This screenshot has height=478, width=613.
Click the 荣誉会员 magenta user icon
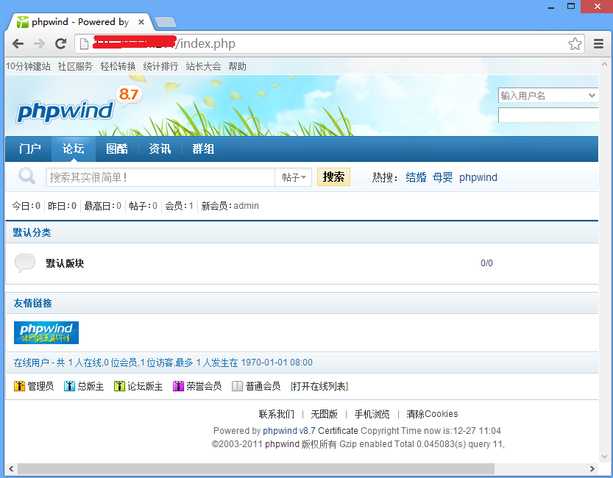(178, 386)
